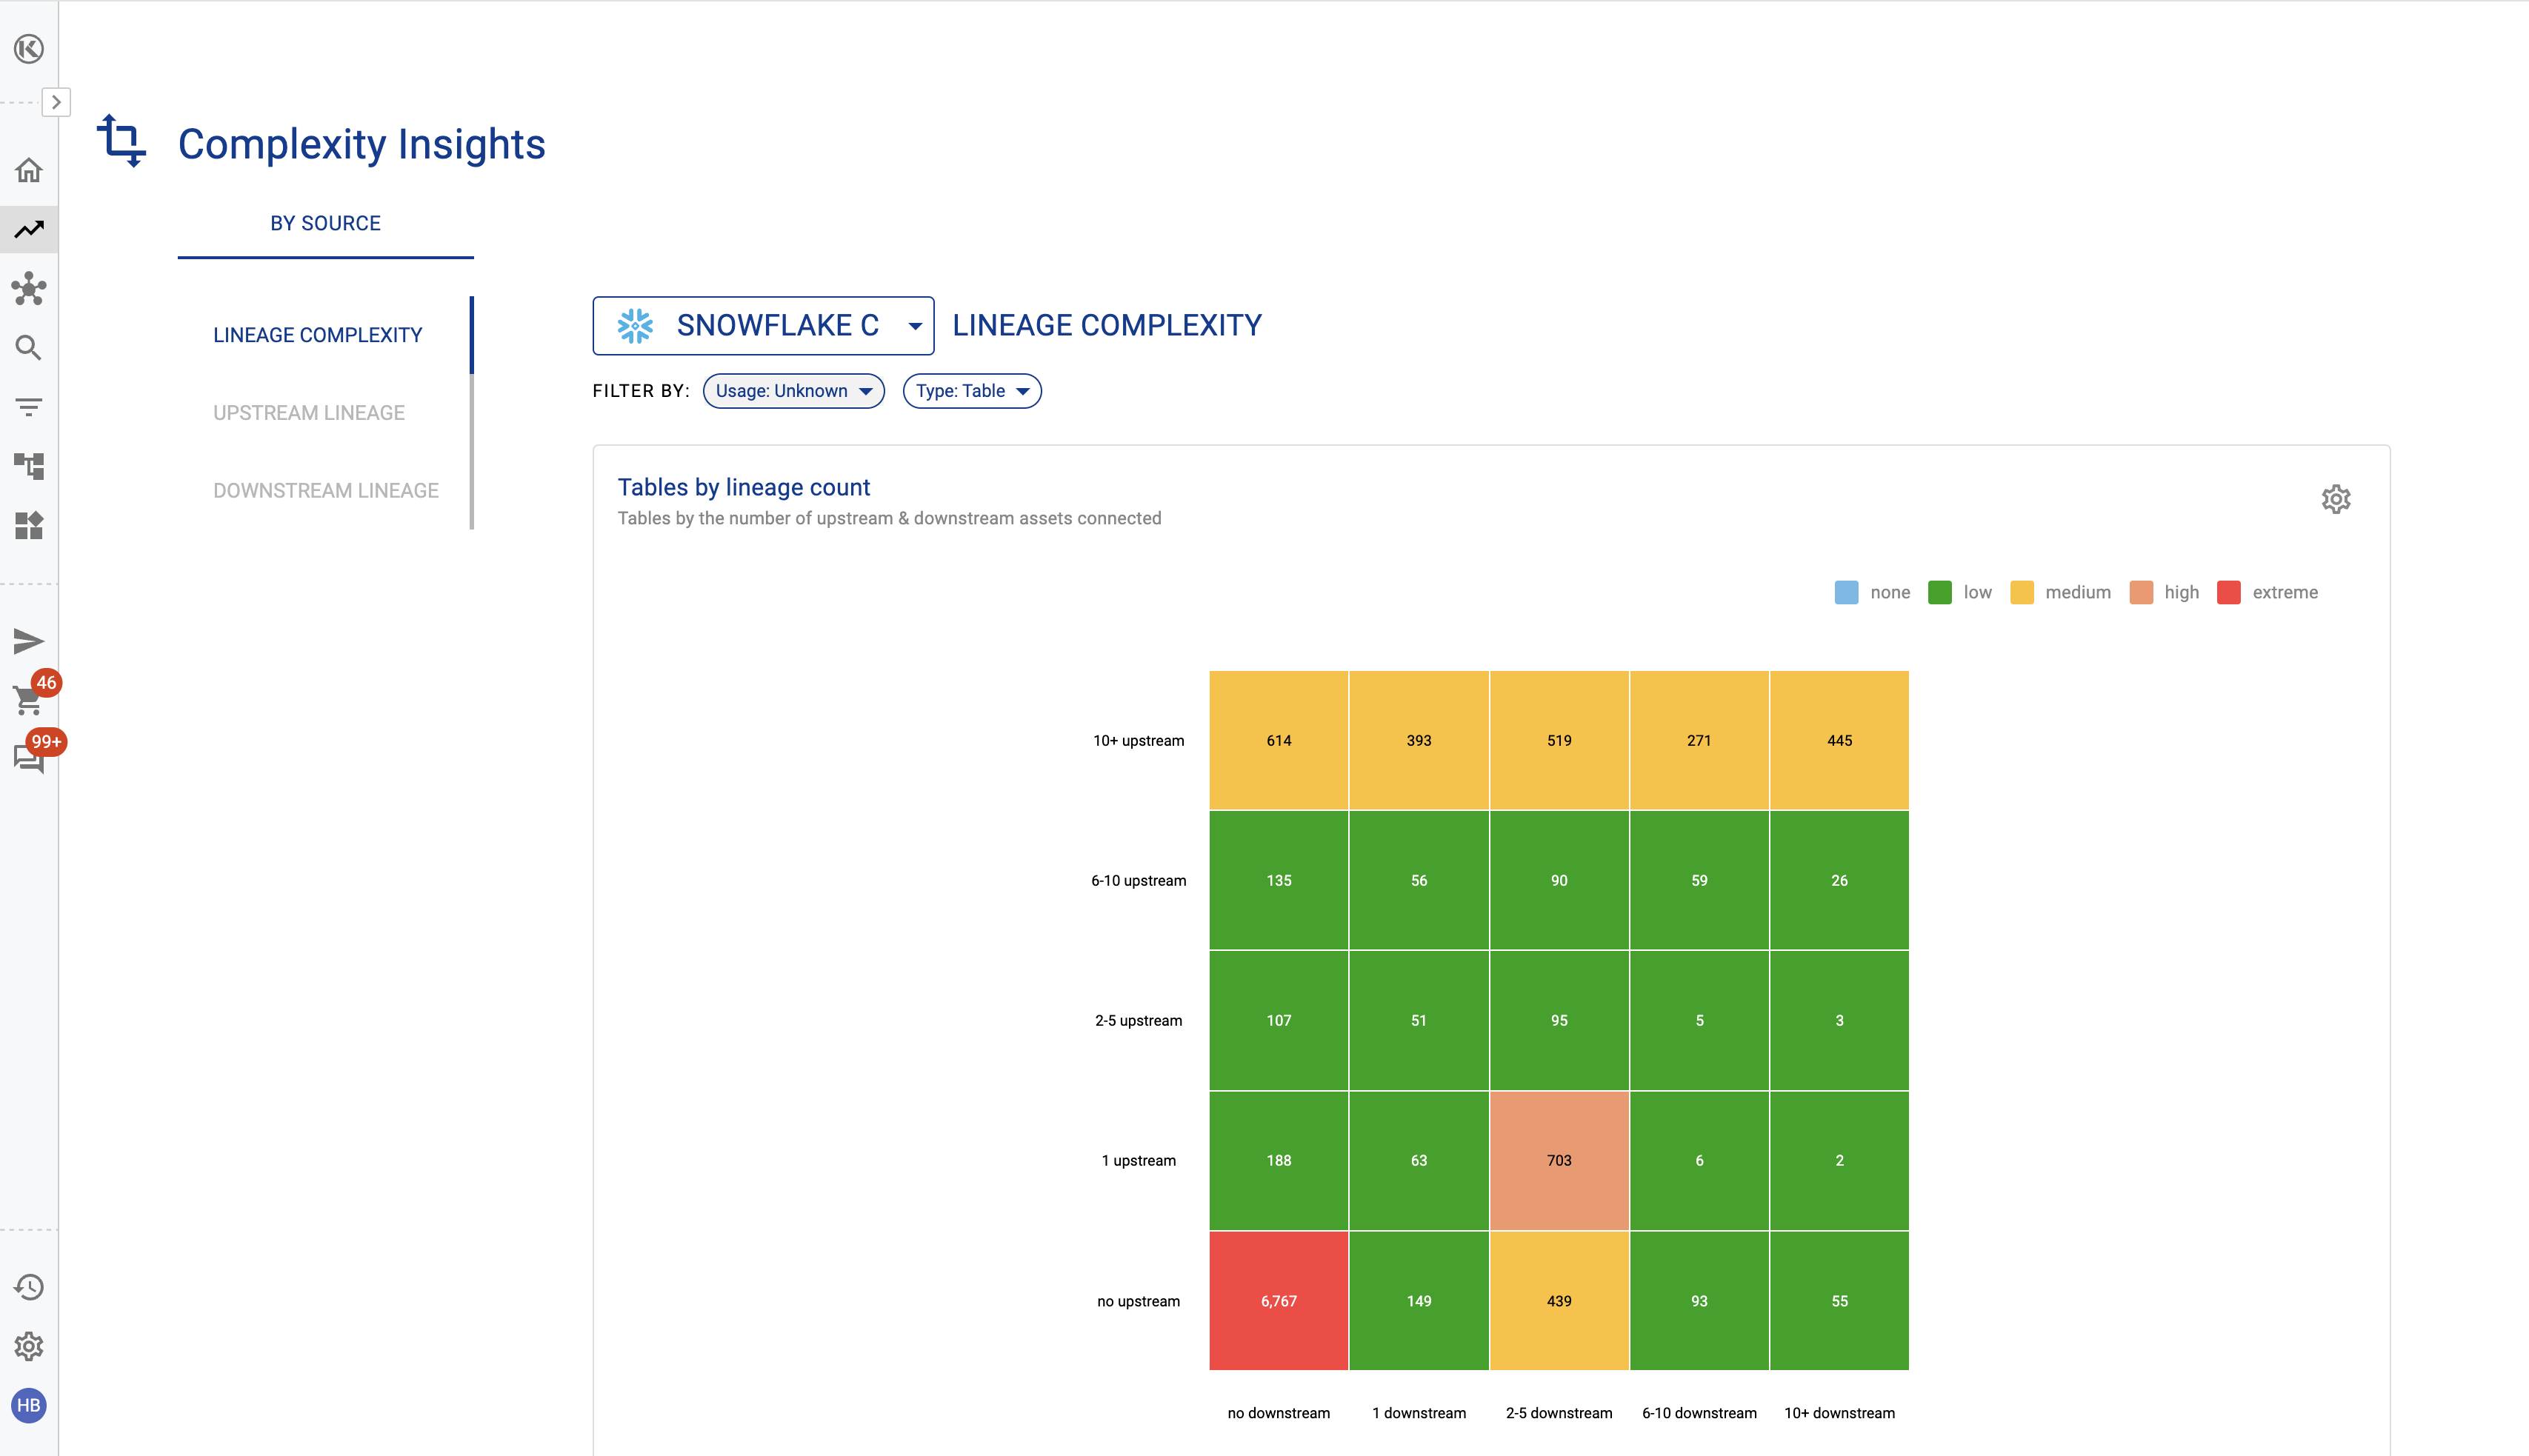Viewport: 2529px width, 1456px height.
Task: Open conversations icon with 99+ badge
Action: (29, 758)
